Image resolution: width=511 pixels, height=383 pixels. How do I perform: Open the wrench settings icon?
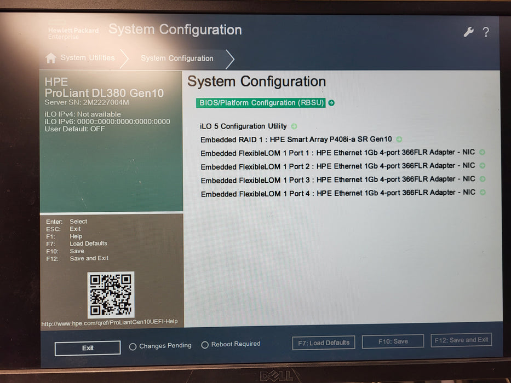[x=469, y=32]
